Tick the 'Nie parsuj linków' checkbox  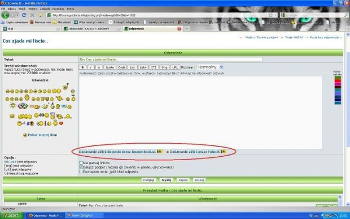coord(81,163)
